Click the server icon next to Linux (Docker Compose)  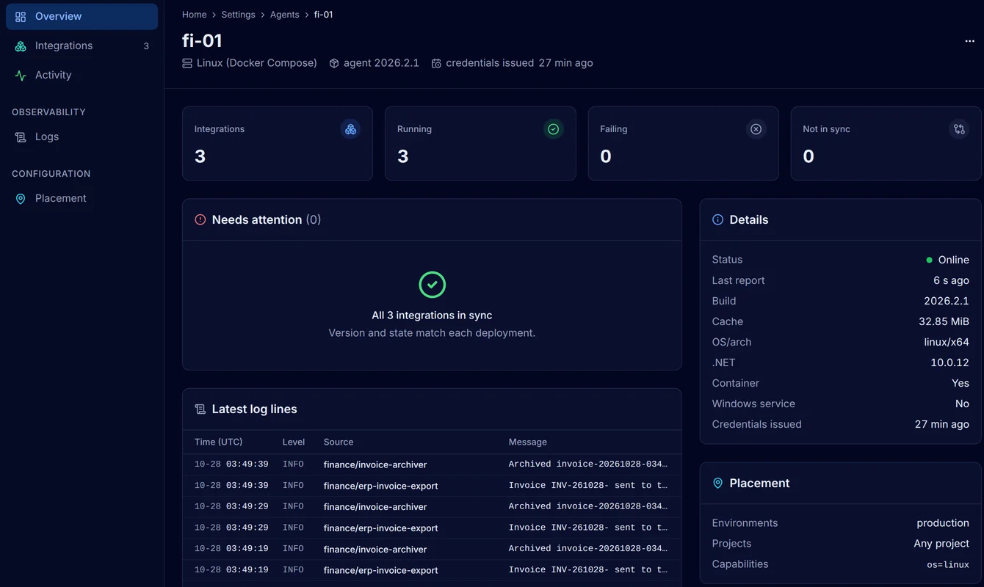[187, 63]
